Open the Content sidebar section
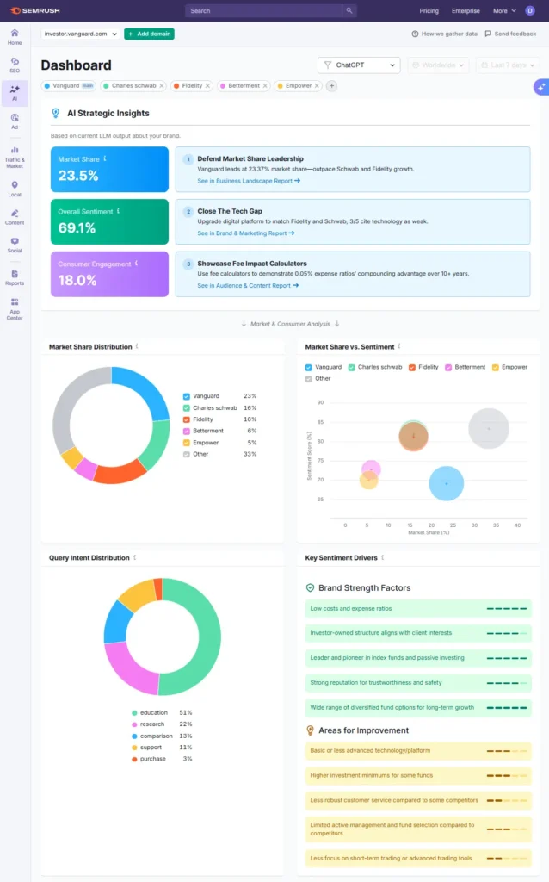This screenshot has height=882, width=549. tap(15, 216)
